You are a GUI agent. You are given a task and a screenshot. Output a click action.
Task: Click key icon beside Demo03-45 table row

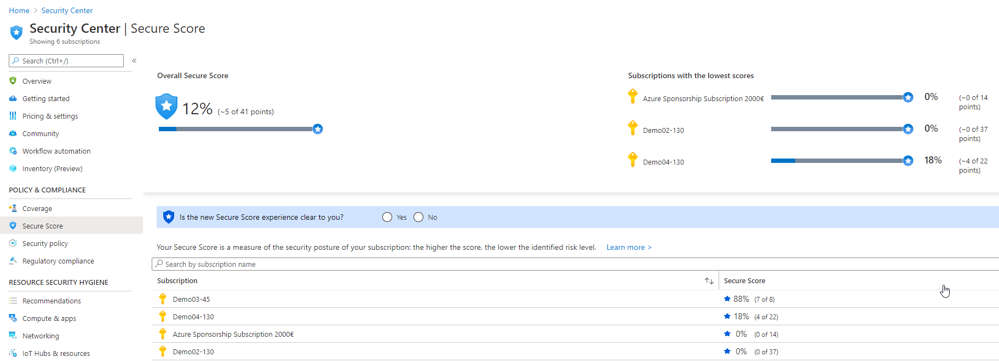163,298
